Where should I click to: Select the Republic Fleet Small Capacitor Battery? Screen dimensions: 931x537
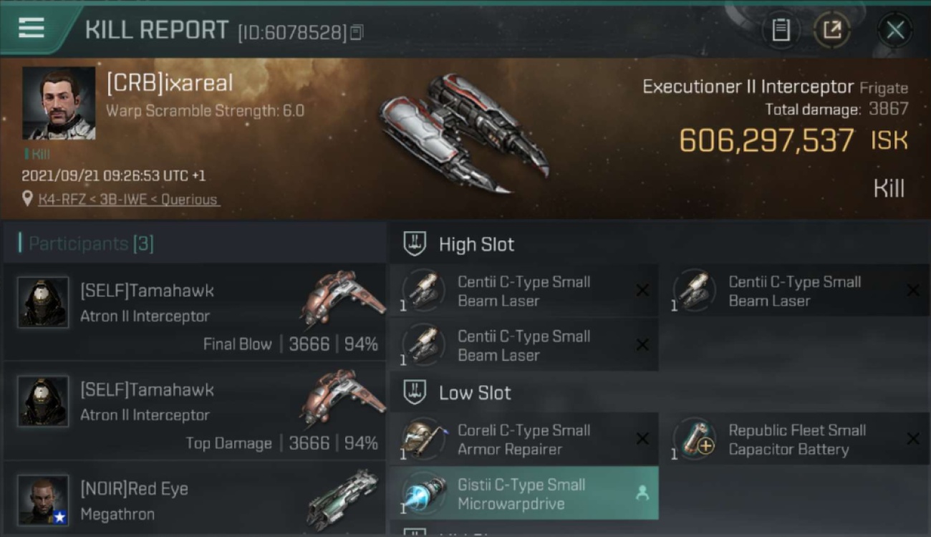click(795, 440)
